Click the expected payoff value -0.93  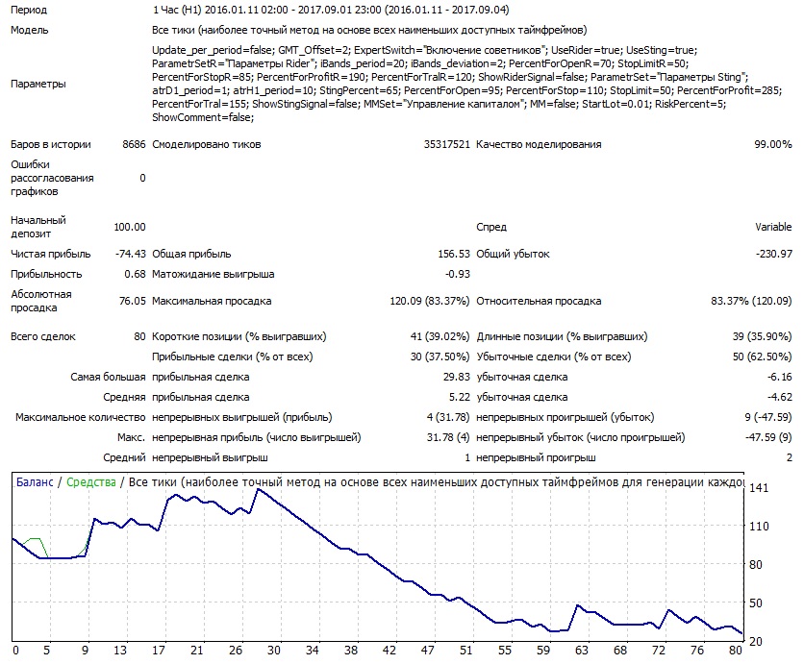click(458, 274)
